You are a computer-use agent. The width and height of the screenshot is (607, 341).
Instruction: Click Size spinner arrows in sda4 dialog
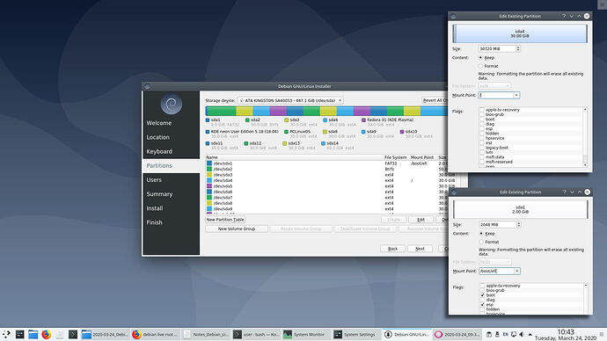[x=518, y=48]
